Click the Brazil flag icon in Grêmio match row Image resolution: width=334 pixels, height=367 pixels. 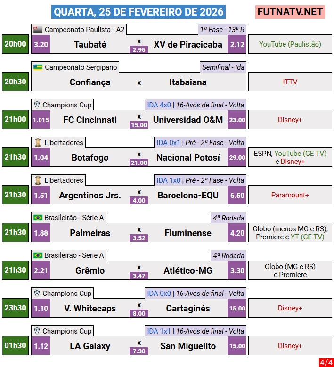38,255
